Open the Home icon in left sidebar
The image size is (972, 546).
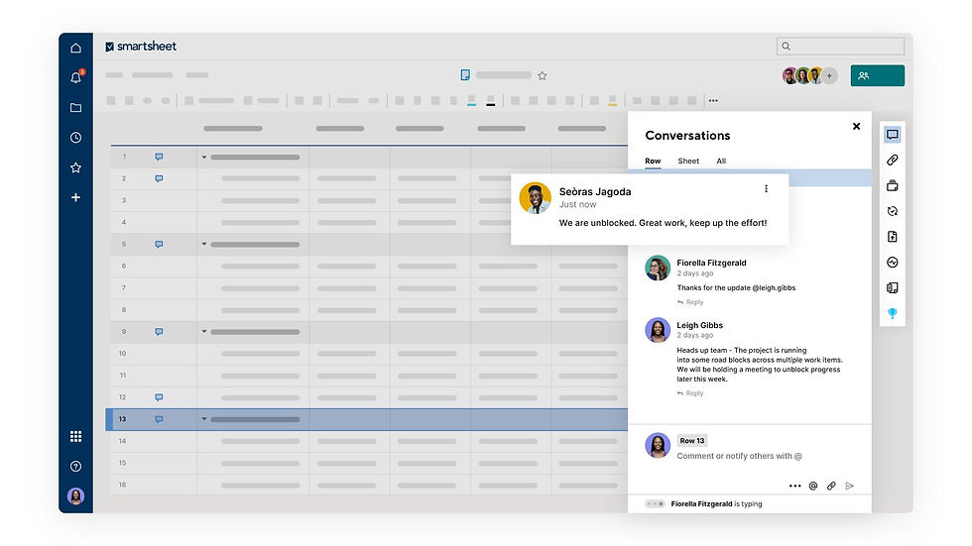(75, 48)
